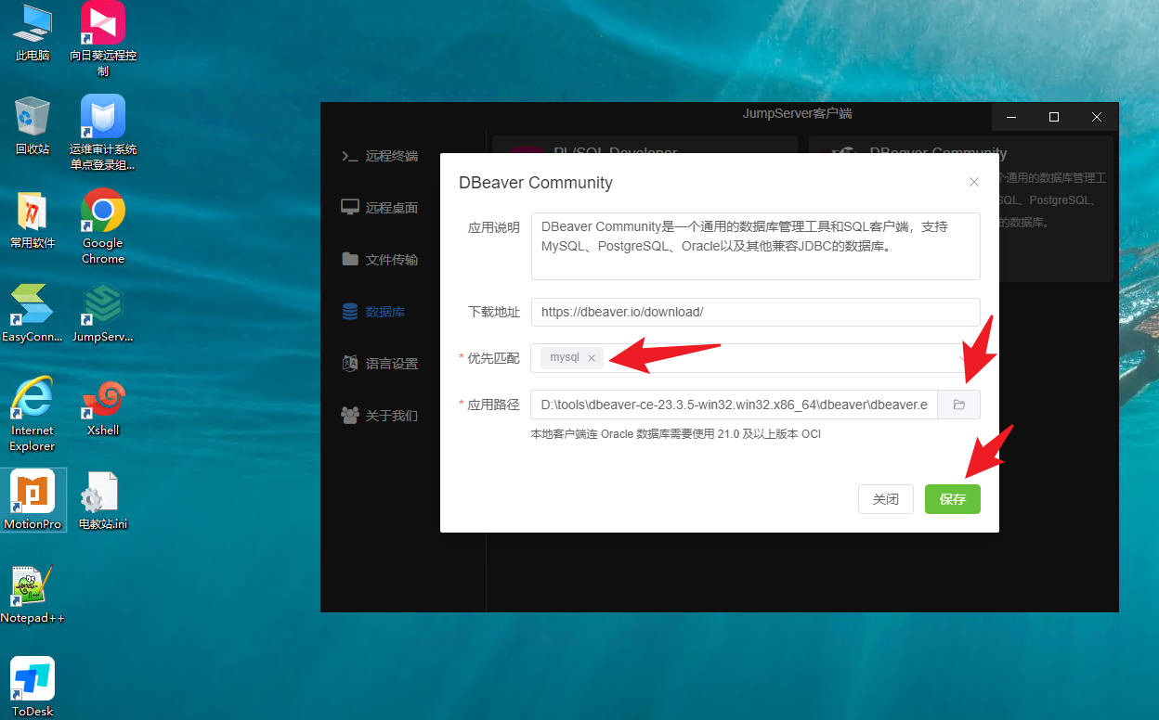Open 关于我们 from the sidebar
The image size is (1159, 720).
coord(380,416)
